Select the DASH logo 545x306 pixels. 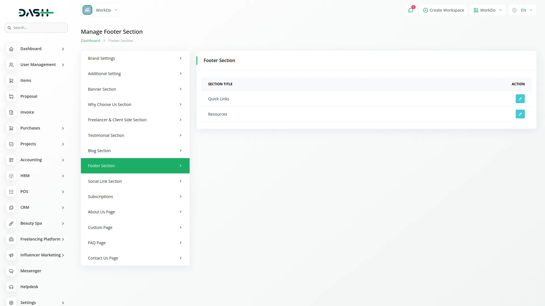pos(36,12)
